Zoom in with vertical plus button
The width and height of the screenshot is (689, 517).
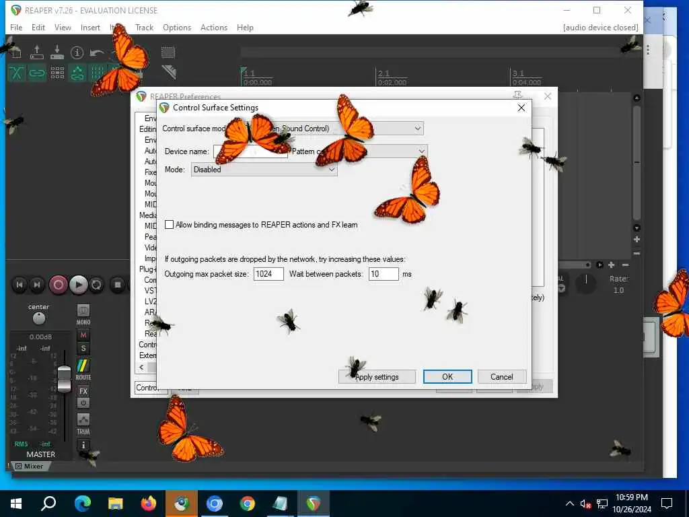pos(637,240)
